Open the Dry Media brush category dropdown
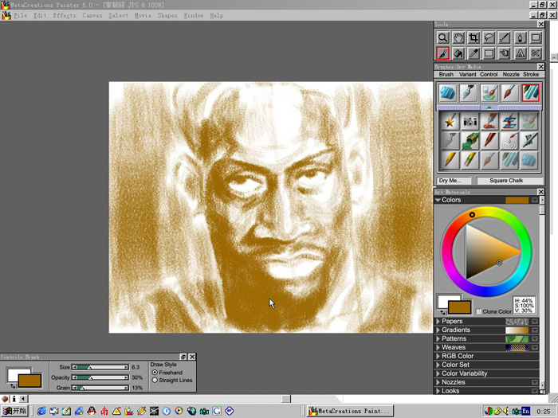This screenshot has width=558, height=418. tap(454, 181)
